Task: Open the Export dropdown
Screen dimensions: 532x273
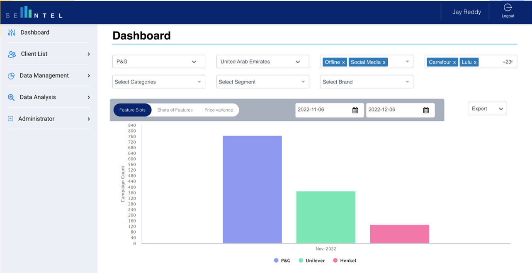Action: coord(487,109)
